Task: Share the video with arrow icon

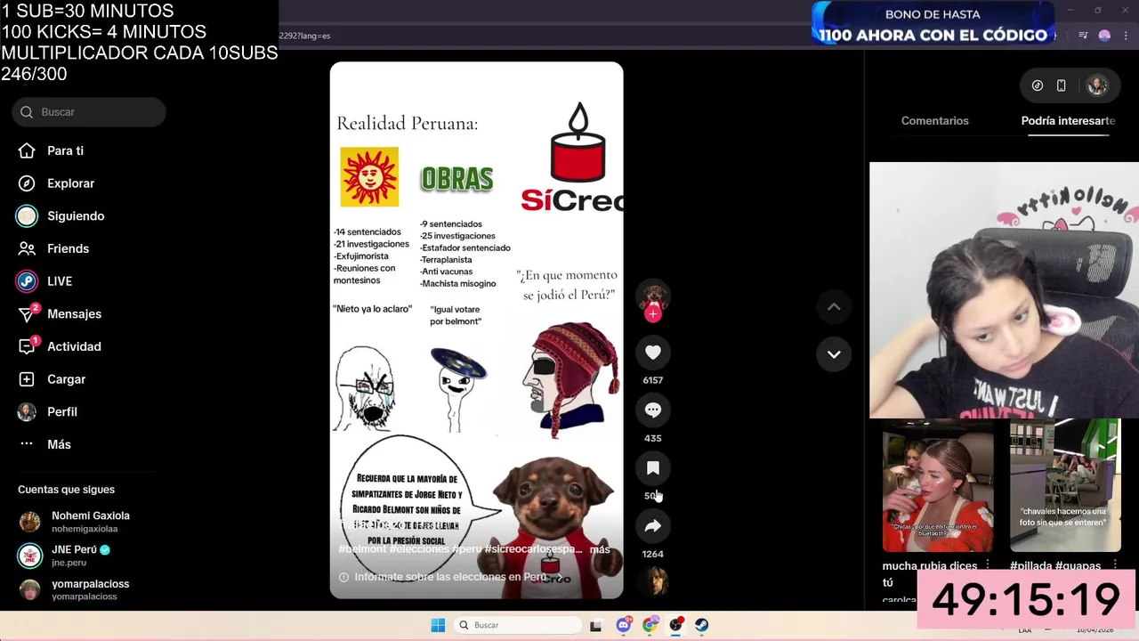Action: pos(653,526)
